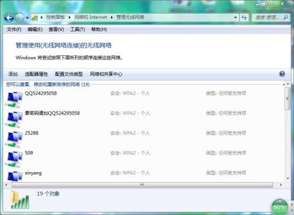294x215 pixels.
Task: Open the 查看(V) menu
Action: tap(56, 29)
